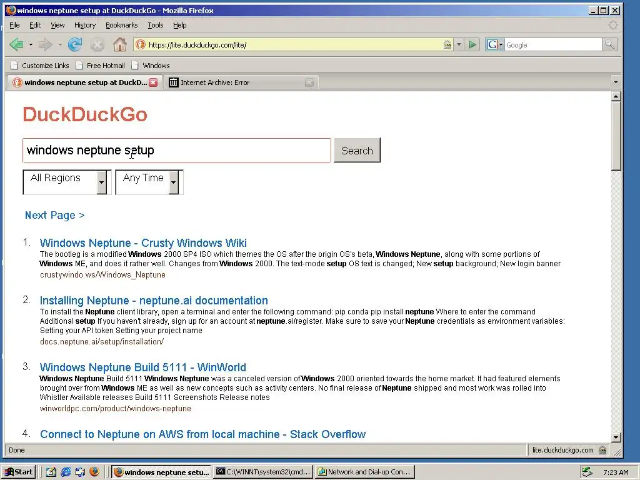Go to Next Page link

point(55,215)
